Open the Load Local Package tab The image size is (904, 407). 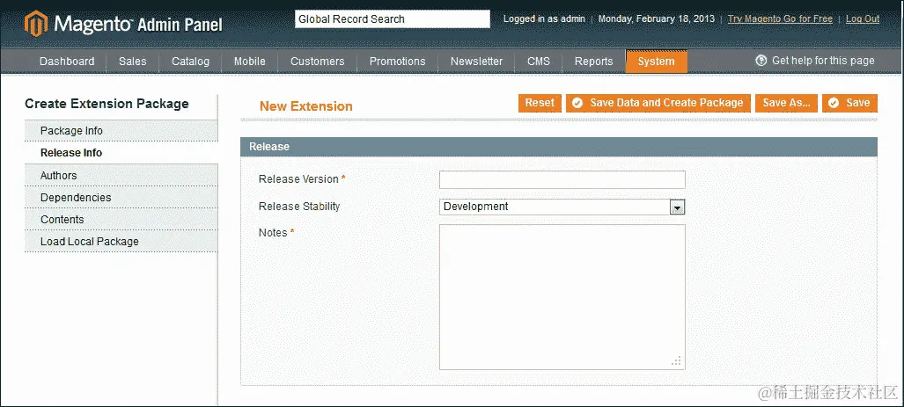[x=121, y=241]
